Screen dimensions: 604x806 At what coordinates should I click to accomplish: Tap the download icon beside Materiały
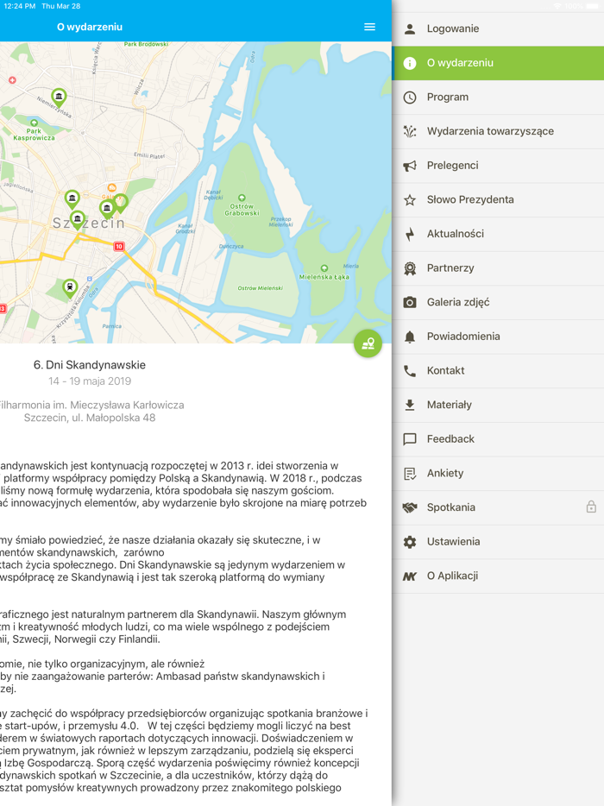[410, 405]
